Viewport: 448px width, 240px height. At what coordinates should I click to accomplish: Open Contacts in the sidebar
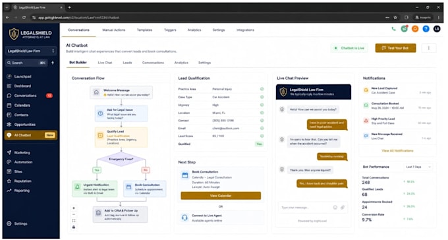pos(18,115)
